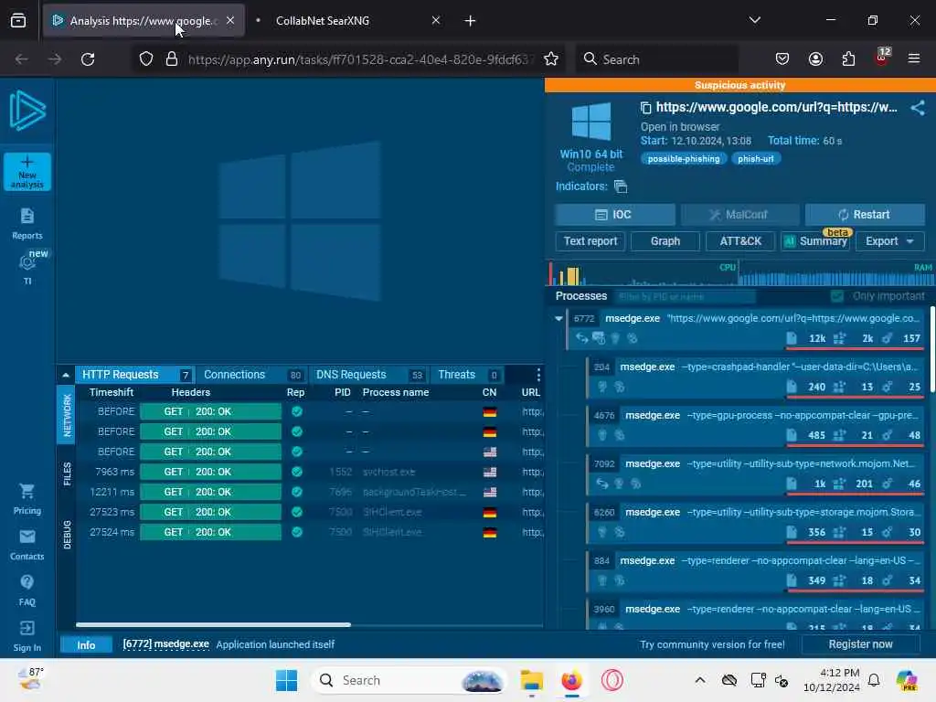Screen dimensions: 936x702
Task: Switch to the Threats tab
Action: [467, 375]
